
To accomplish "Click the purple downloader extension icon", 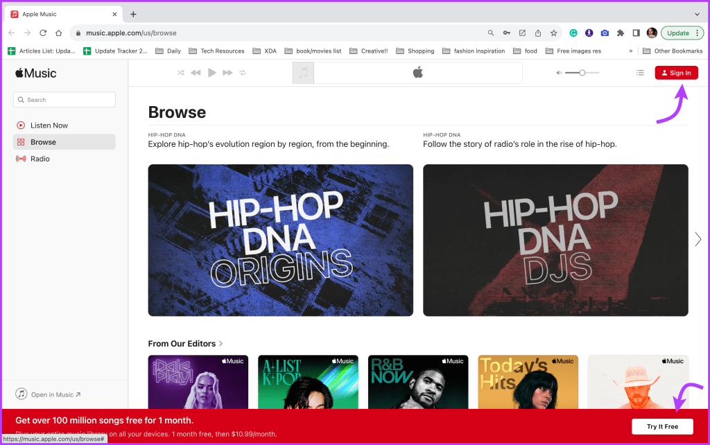I will pyautogui.click(x=589, y=33).
